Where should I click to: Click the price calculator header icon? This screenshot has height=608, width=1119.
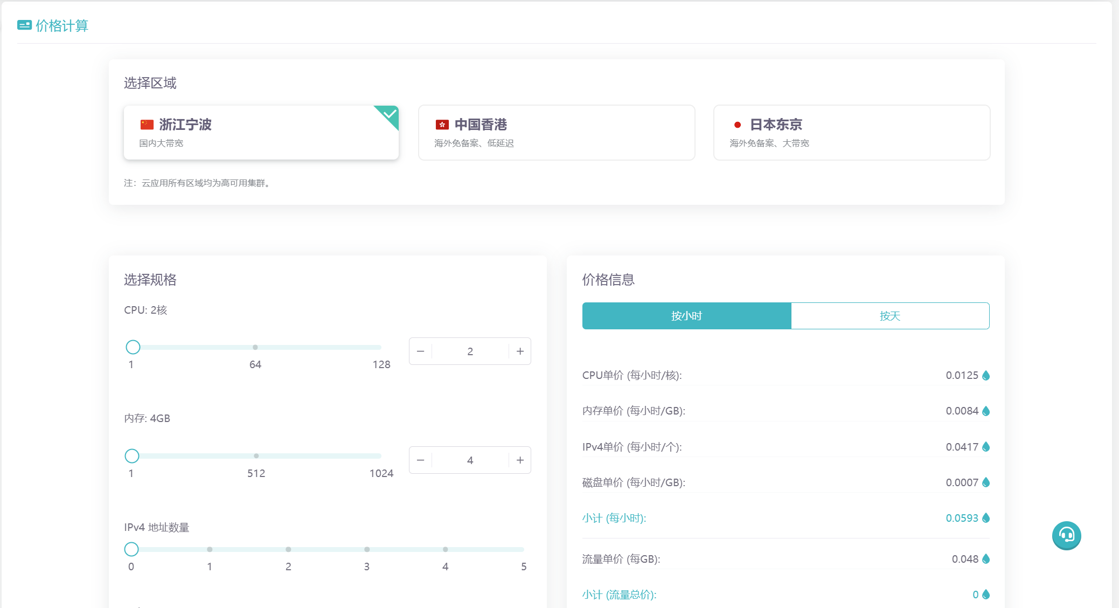pos(24,25)
